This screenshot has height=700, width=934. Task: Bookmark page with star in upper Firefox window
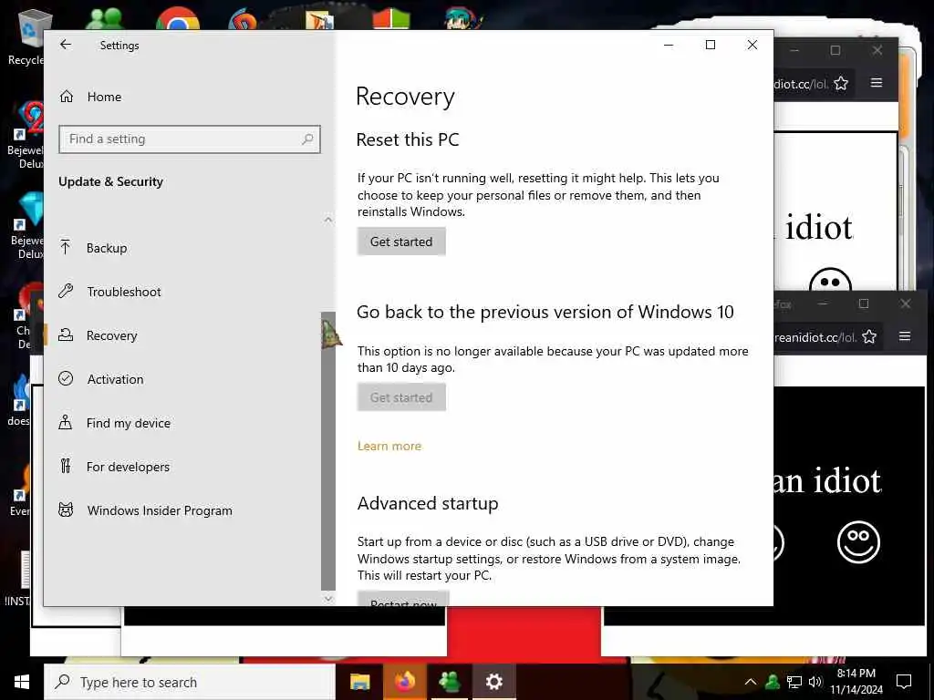[x=841, y=83]
